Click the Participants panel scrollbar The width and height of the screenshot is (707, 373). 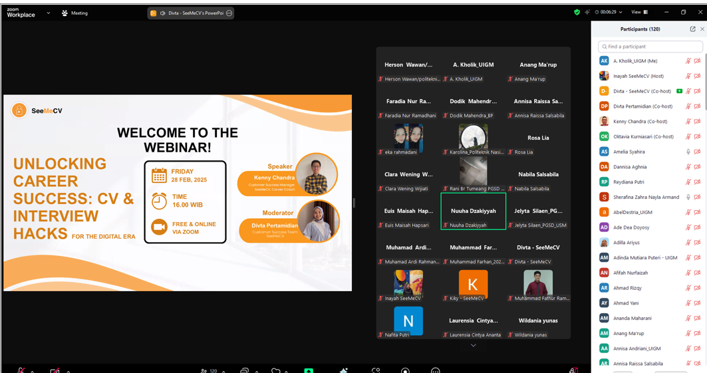click(705, 82)
